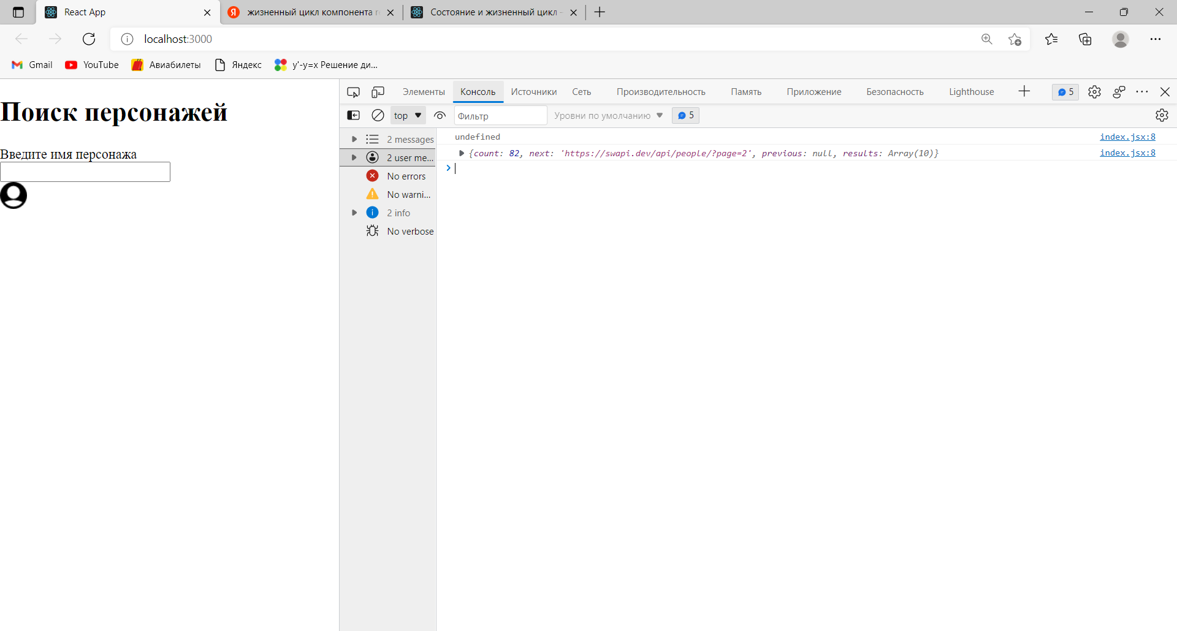The width and height of the screenshot is (1177, 631).
Task: Focus the Фильтр console filter field
Action: click(x=500, y=115)
